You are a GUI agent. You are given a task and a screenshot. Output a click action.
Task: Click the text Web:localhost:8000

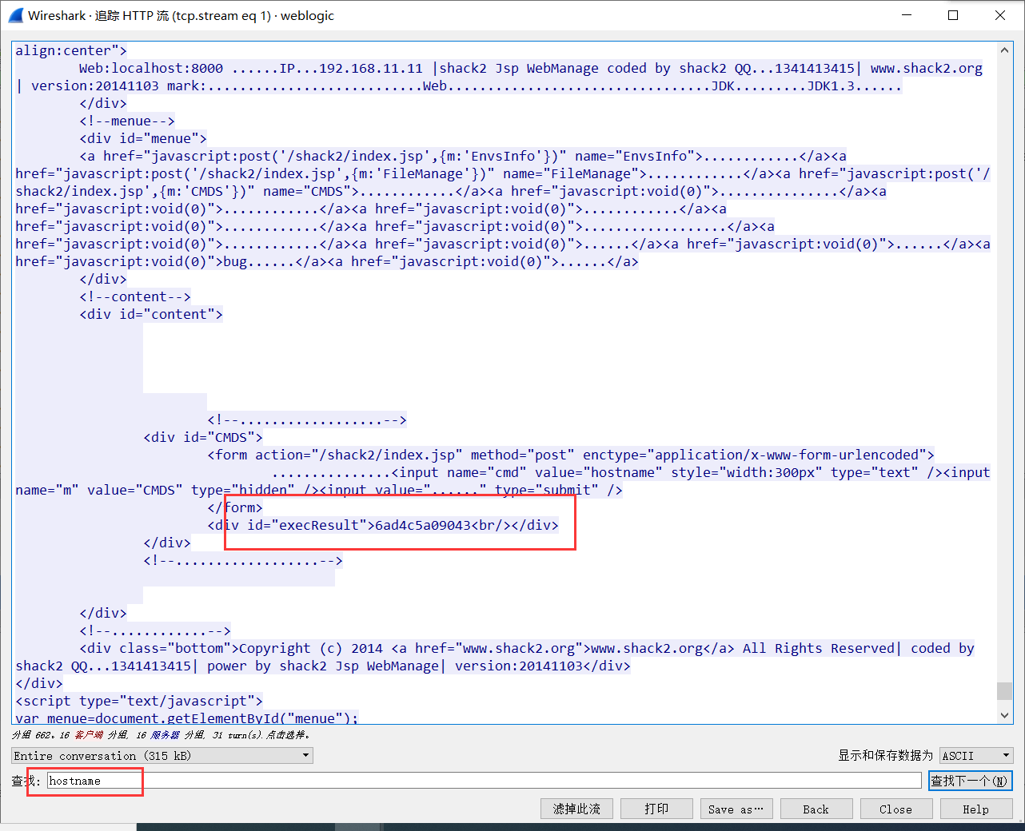tap(151, 68)
